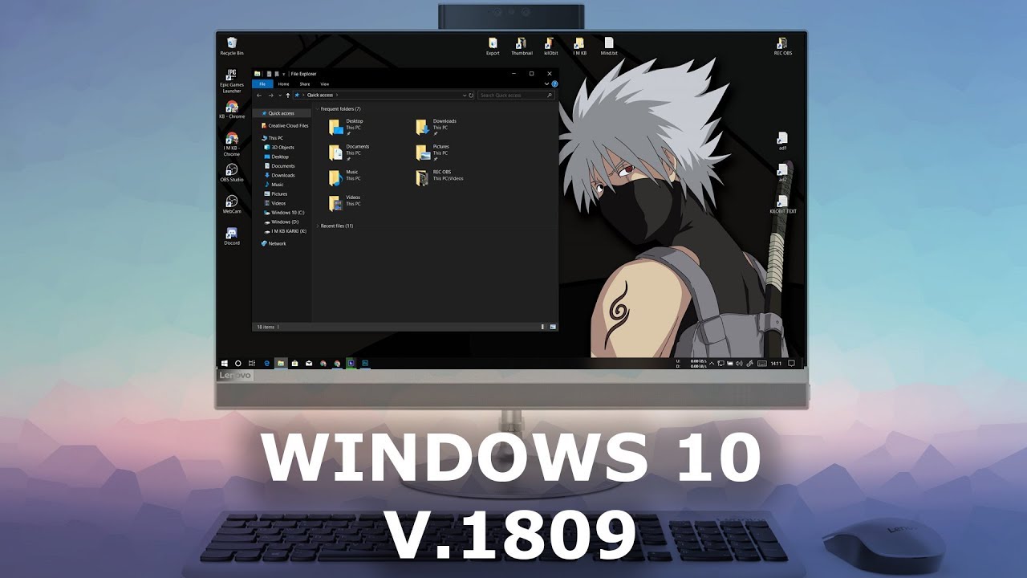Open the Recycle Bin desktop icon
Image resolution: width=1027 pixels, height=578 pixels.
click(x=232, y=45)
